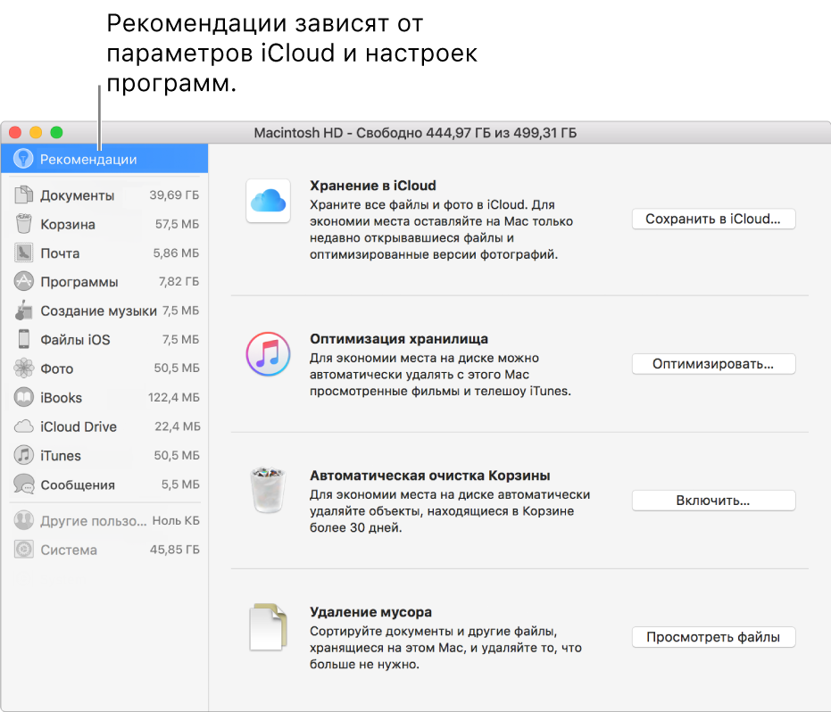Click the Ноль КБ size value

176,521
